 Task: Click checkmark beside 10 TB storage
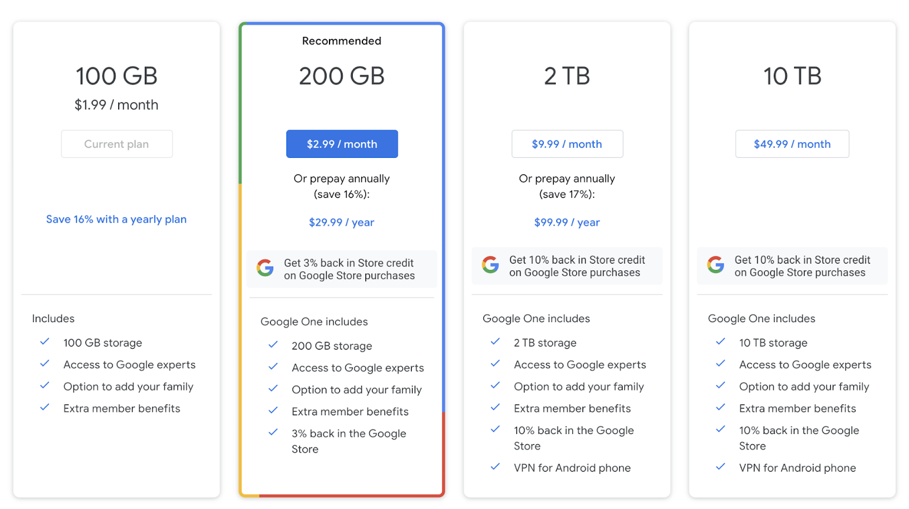tap(720, 342)
